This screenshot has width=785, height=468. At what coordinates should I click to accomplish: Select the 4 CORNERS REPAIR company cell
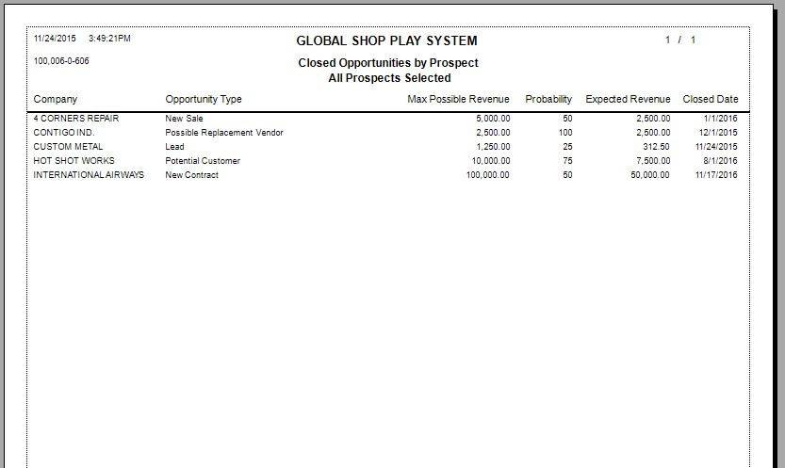[76, 119]
